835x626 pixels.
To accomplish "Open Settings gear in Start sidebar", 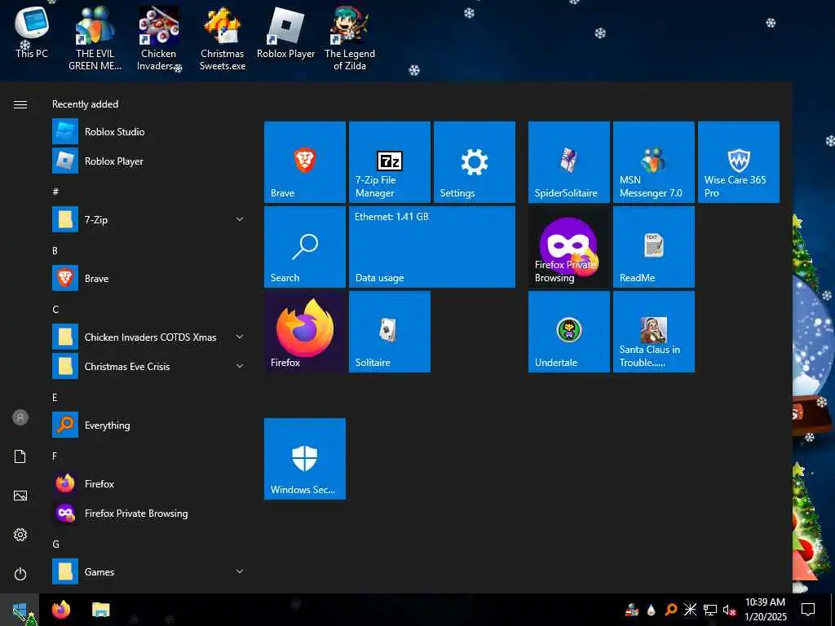I will 20,535.
